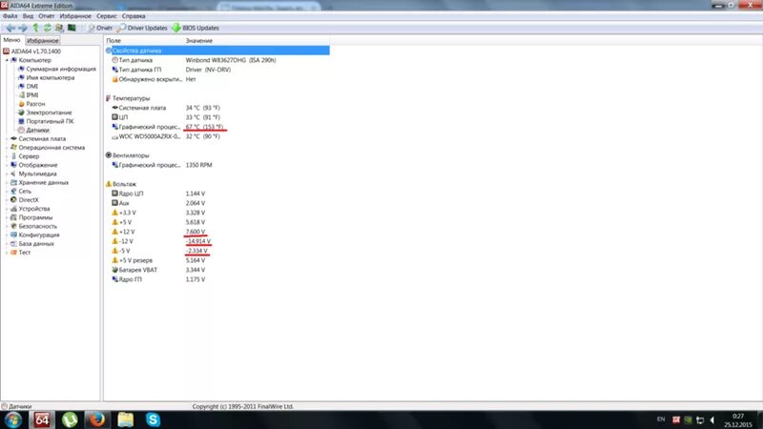Expand the DirectX tree node
763x429 pixels.
point(8,200)
